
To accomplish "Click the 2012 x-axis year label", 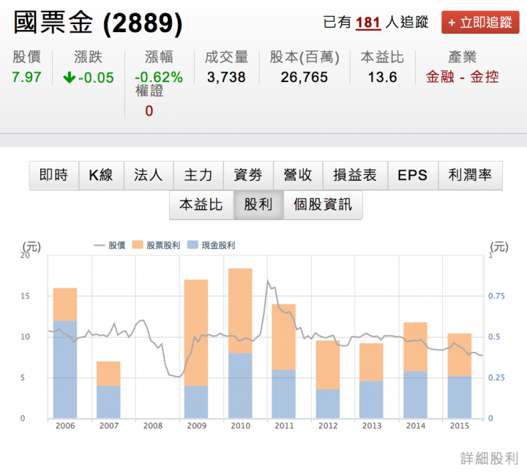I will pos(328,426).
